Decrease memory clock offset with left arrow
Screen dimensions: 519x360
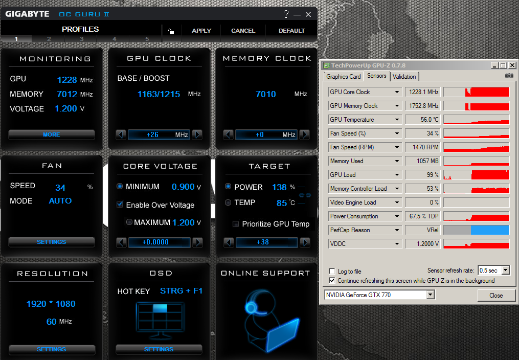pos(228,134)
